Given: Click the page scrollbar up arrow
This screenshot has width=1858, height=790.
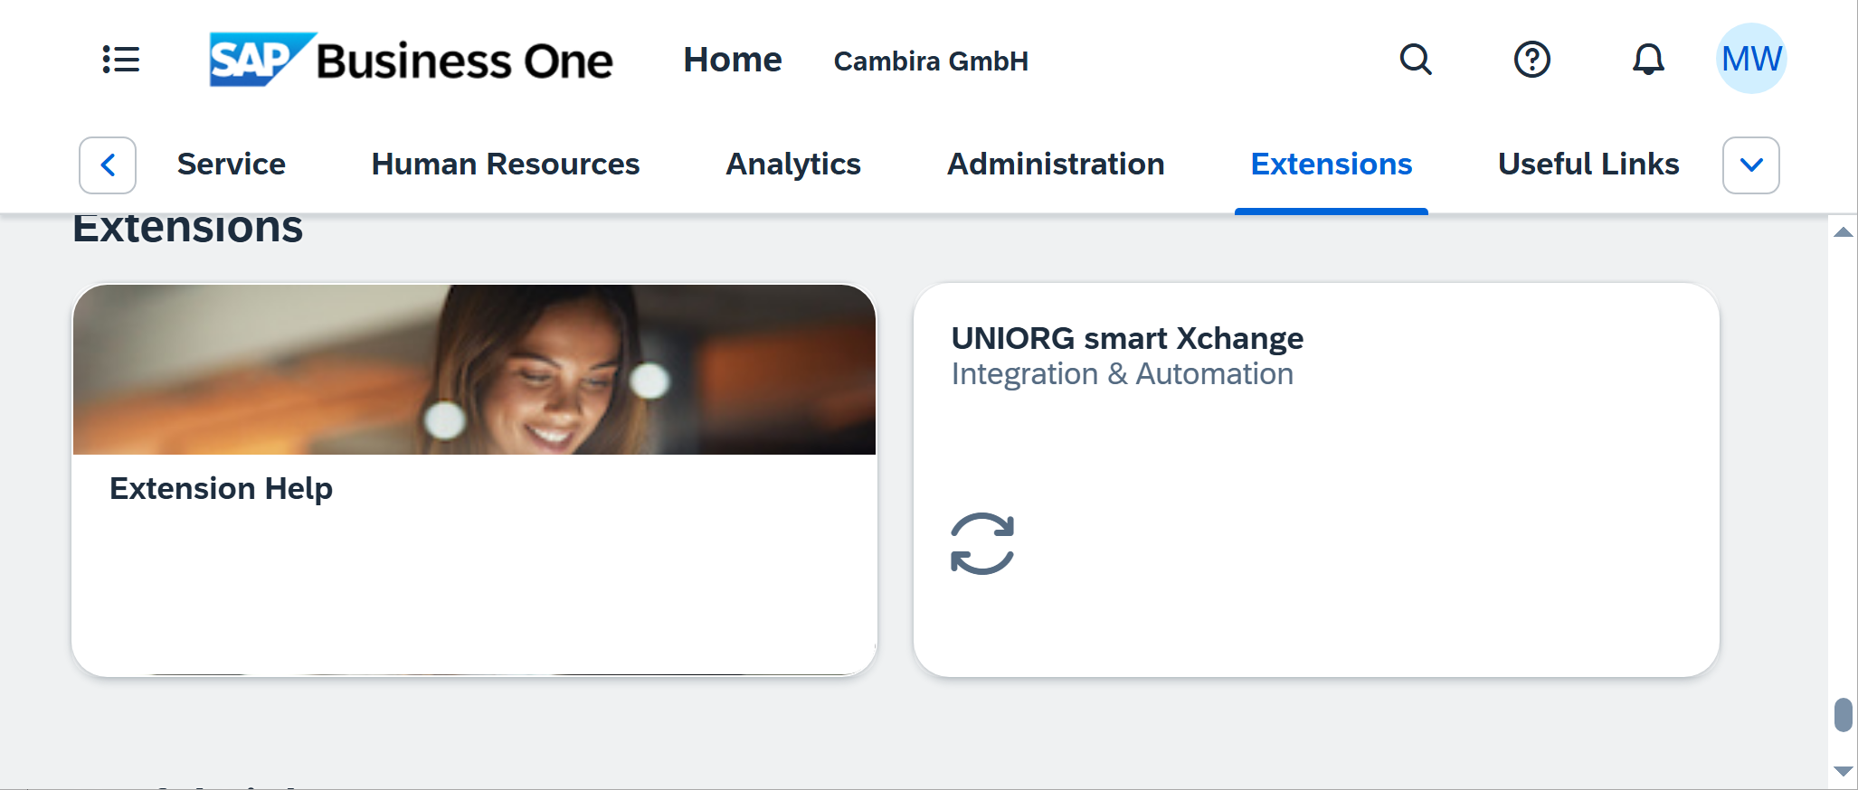Looking at the screenshot, I should click(1843, 232).
